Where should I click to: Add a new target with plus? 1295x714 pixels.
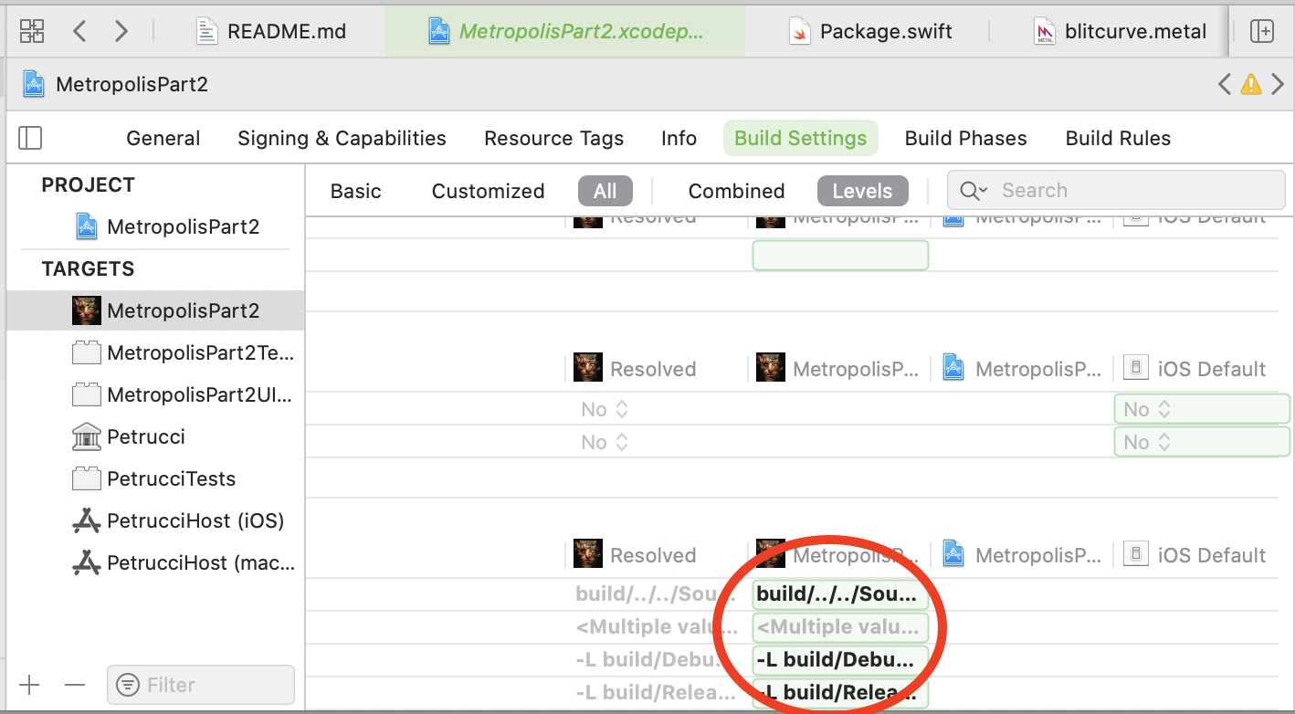click(x=30, y=685)
